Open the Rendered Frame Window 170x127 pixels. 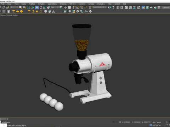point(147,7)
